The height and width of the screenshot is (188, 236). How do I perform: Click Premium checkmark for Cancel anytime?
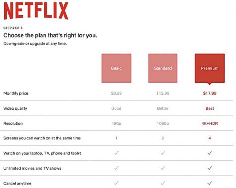click(210, 183)
